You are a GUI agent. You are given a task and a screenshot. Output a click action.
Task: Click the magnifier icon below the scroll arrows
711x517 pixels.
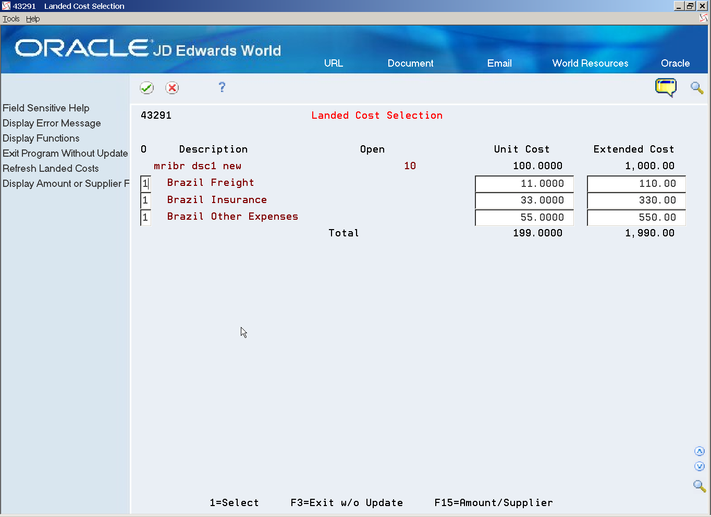pyautogui.click(x=700, y=486)
